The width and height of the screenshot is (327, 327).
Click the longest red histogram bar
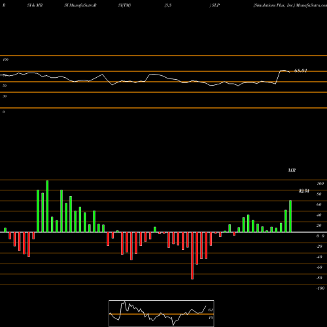(192, 256)
